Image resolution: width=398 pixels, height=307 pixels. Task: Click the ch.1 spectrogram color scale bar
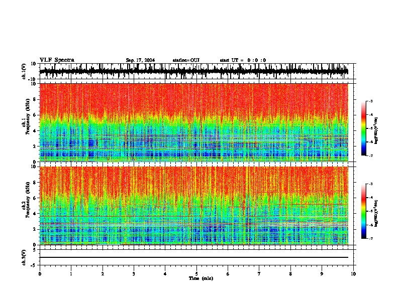364,128
